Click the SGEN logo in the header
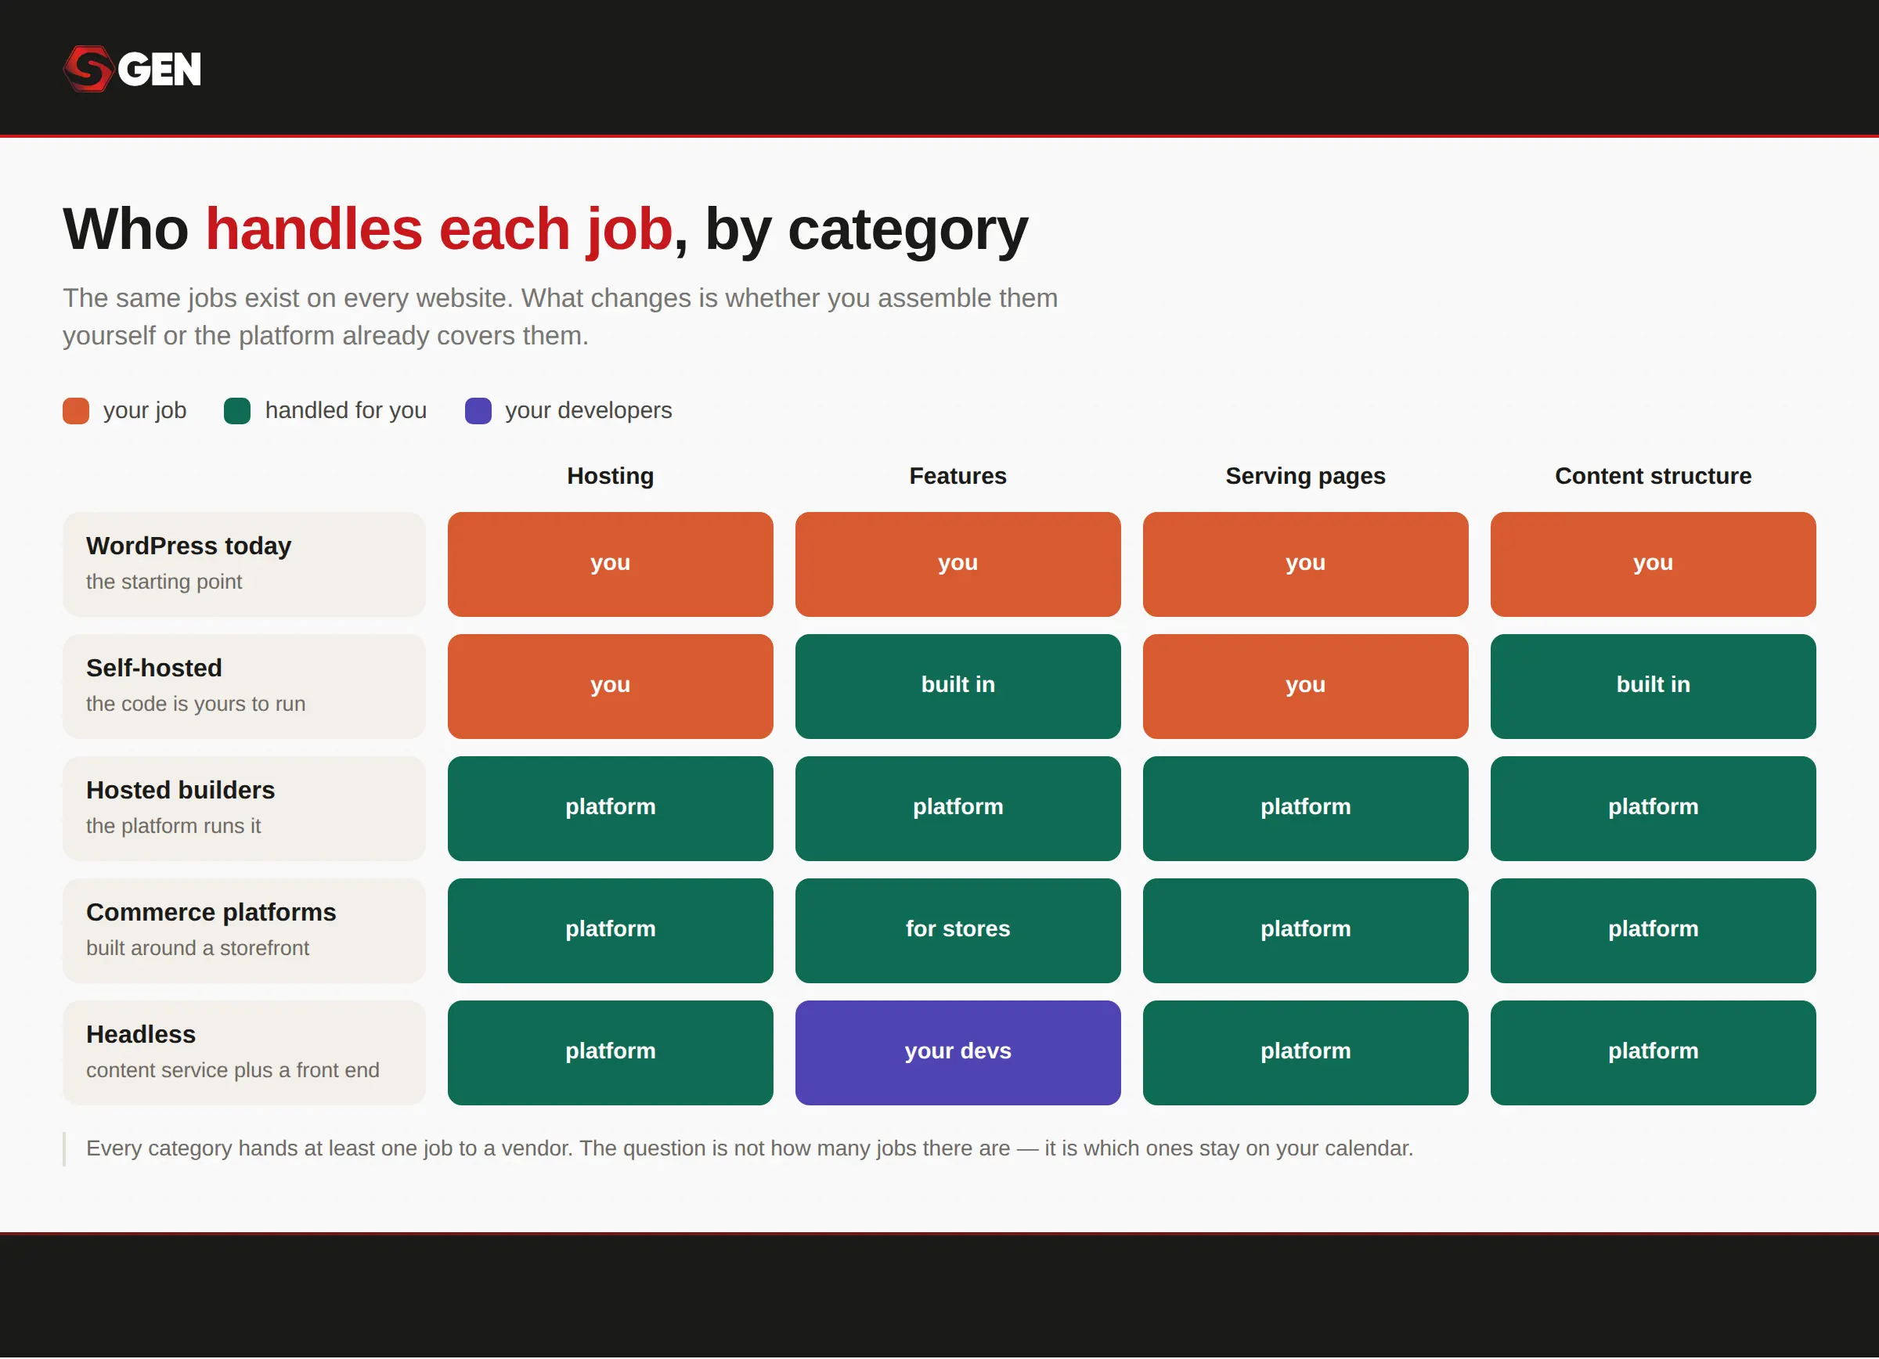 point(132,69)
